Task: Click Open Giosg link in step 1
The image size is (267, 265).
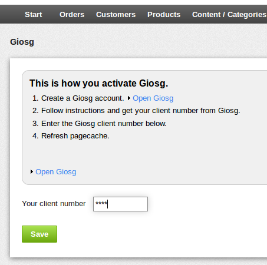Action: coord(153,98)
